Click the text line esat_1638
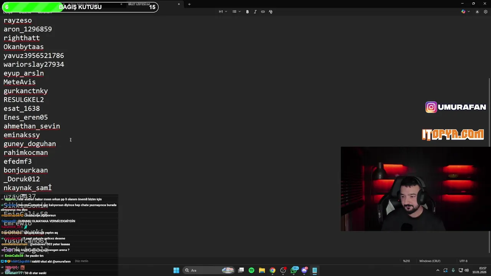 tap(21, 108)
